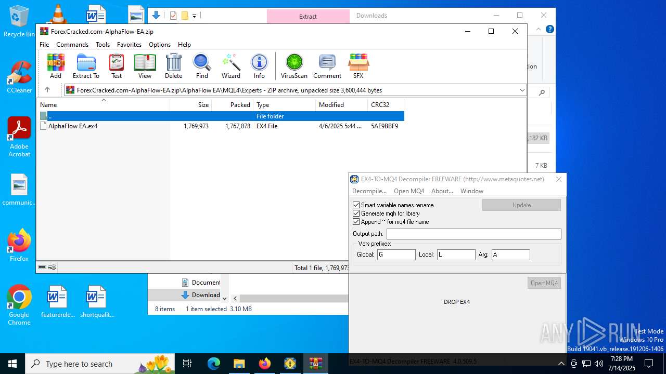Select AlphaFlow EA.ex4 file row
The height and width of the screenshot is (374, 666).
click(x=221, y=126)
